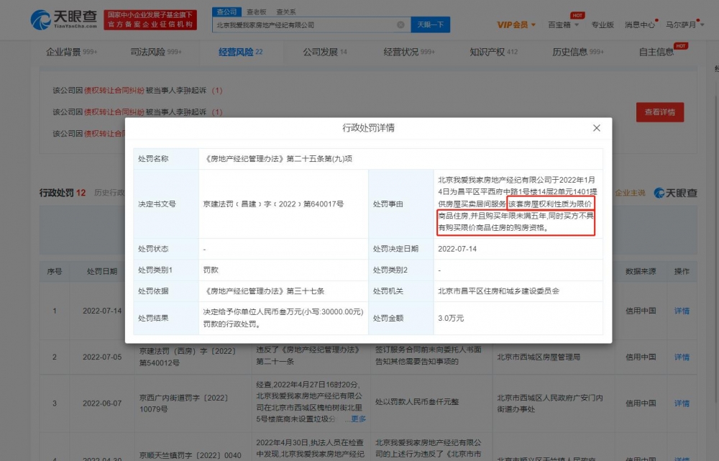719x461 pixels.
Task: Open 详情 for the 2022-07-05 table row
Action: point(682,357)
